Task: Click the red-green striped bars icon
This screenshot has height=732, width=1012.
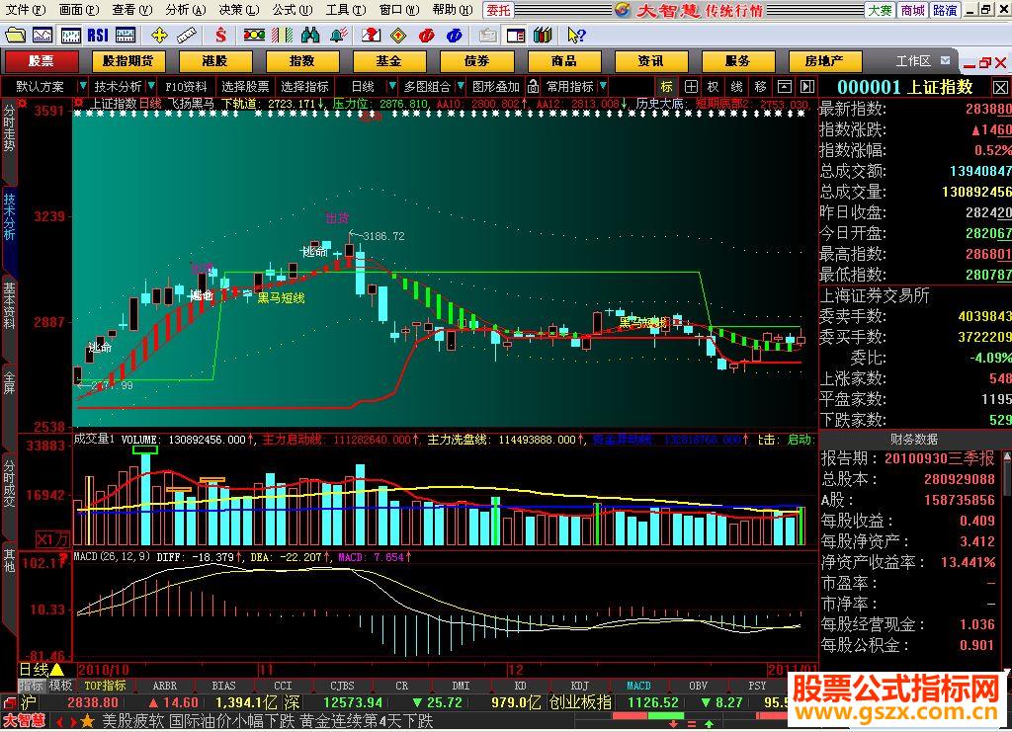Action: (x=282, y=35)
